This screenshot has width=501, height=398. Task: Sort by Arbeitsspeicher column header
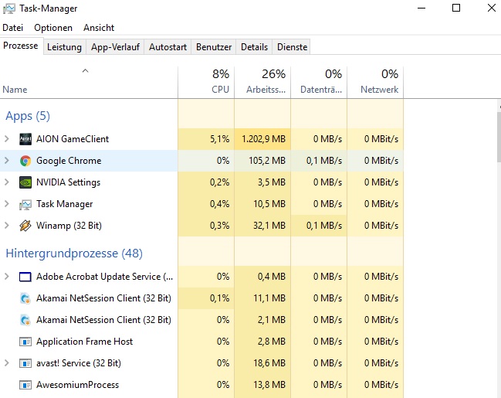coord(262,83)
